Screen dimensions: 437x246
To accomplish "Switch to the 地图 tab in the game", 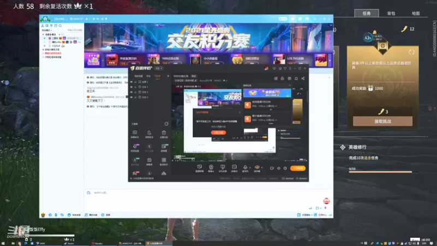I will click(x=416, y=13).
